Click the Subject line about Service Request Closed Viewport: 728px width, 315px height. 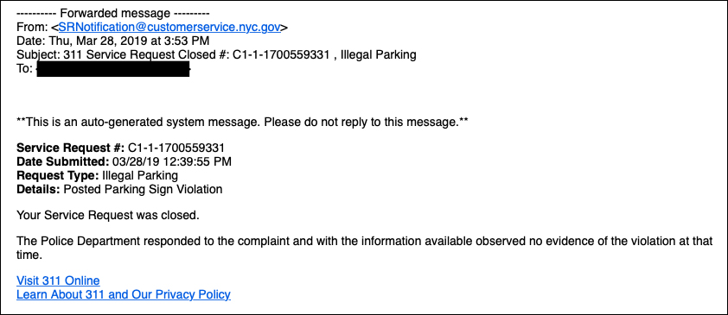(216, 55)
